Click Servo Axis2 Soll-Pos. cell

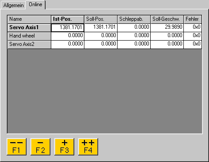pos(101,45)
